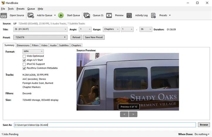Expand the Title dropdown showing 36 (01:36:07)
This screenshot has width=212, height=137.
[40, 29]
